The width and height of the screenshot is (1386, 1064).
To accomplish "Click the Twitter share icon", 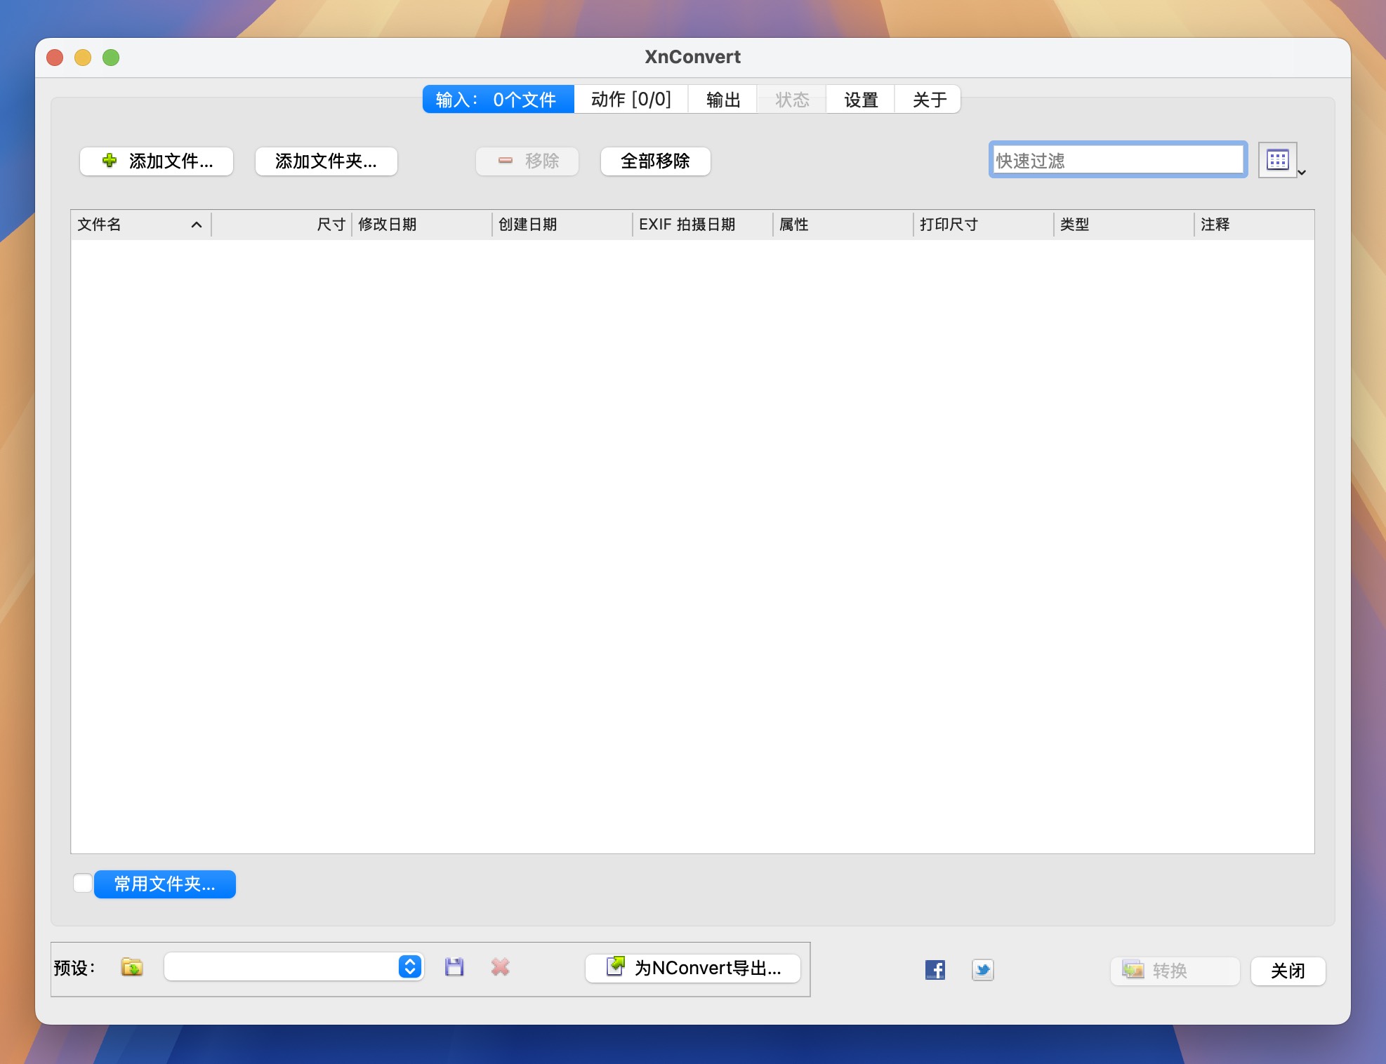I will click(x=980, y=968).
